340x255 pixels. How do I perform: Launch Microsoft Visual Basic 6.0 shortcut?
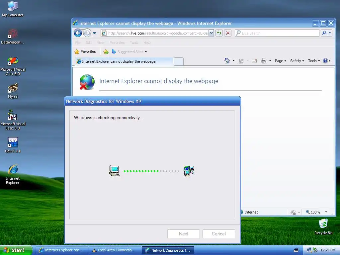pos(13,120)
